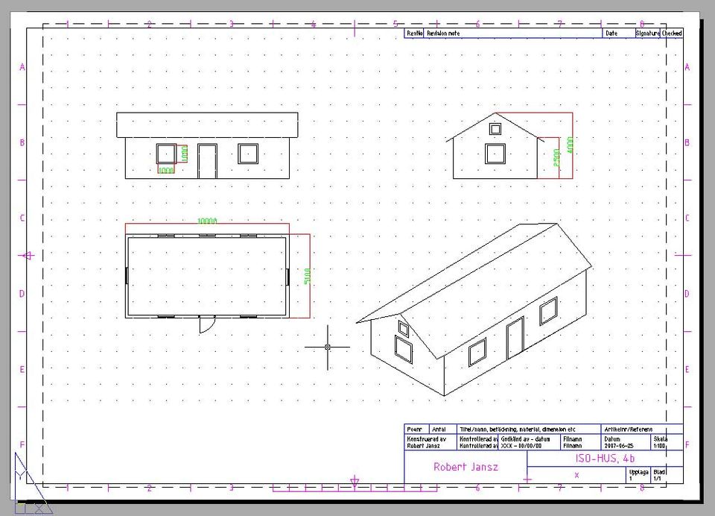Click the large pink Robert Jansz text
The image size is (715, 516).
click(465, 467)
